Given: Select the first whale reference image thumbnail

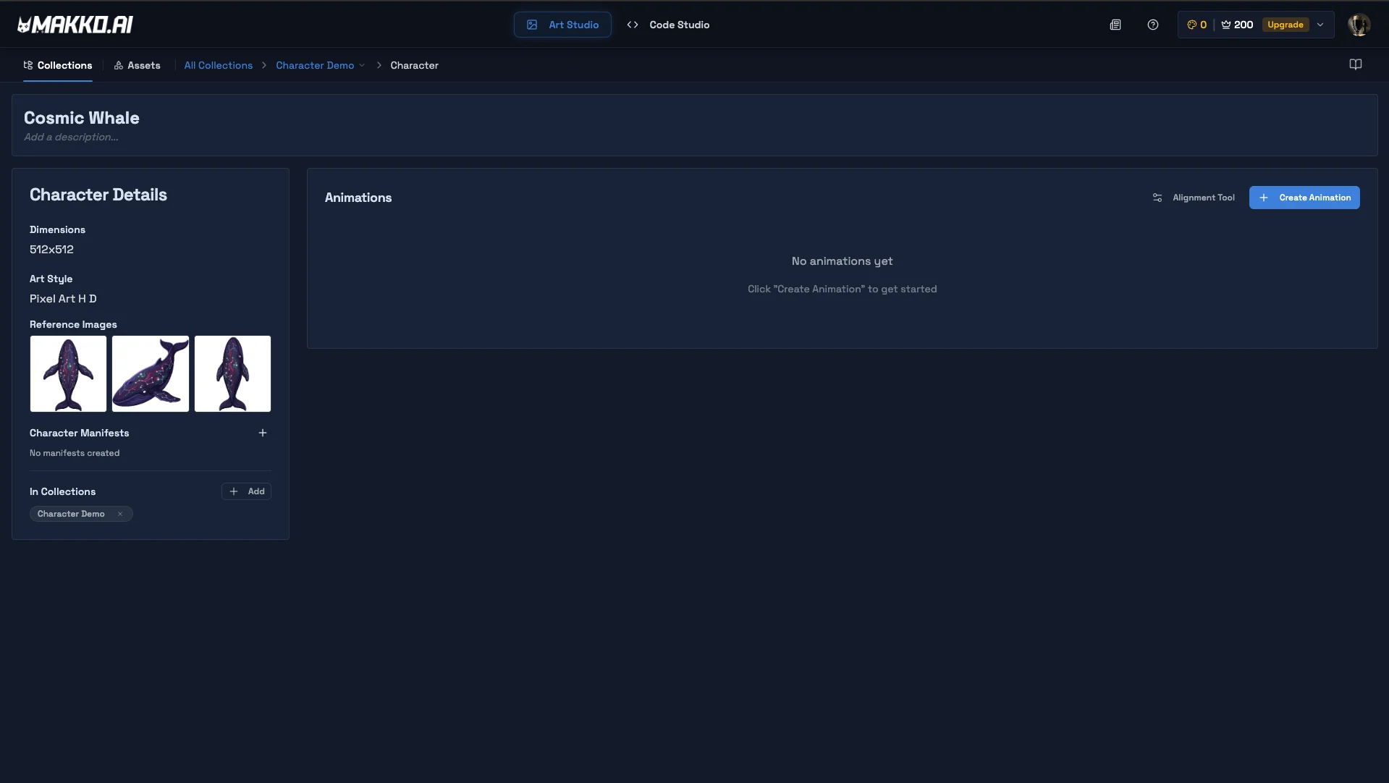Looking at the screenshot, I should tap(67, 373).
